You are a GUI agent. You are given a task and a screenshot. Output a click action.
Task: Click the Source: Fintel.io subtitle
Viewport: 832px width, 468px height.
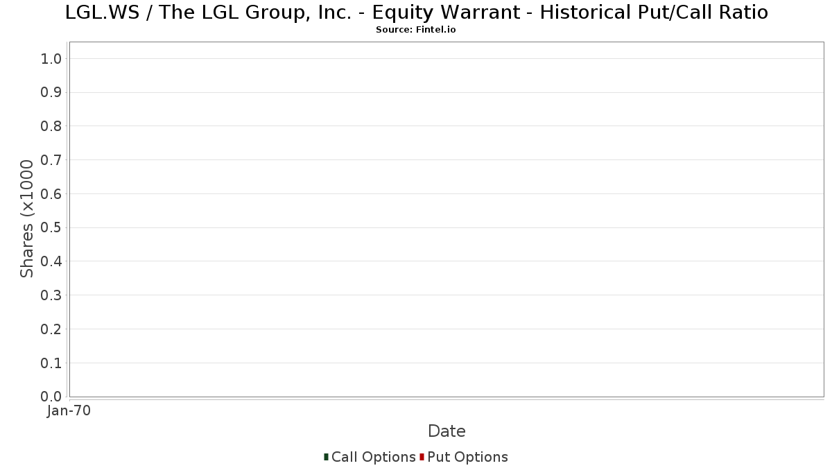tap(416, 30)
